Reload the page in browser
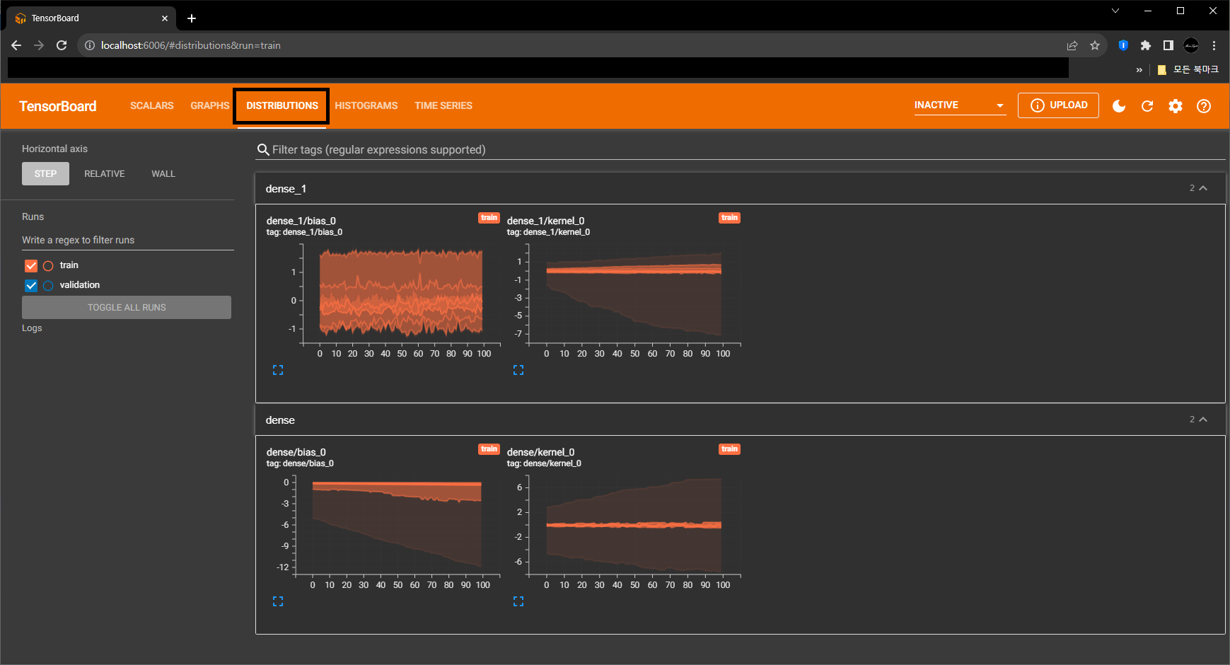Screen dimensions: 1230x665 (62, 45)
